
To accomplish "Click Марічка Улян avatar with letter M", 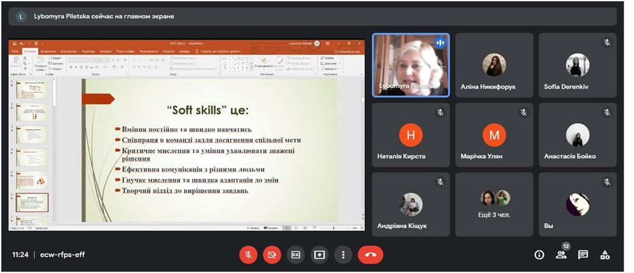I will point(494,135).
